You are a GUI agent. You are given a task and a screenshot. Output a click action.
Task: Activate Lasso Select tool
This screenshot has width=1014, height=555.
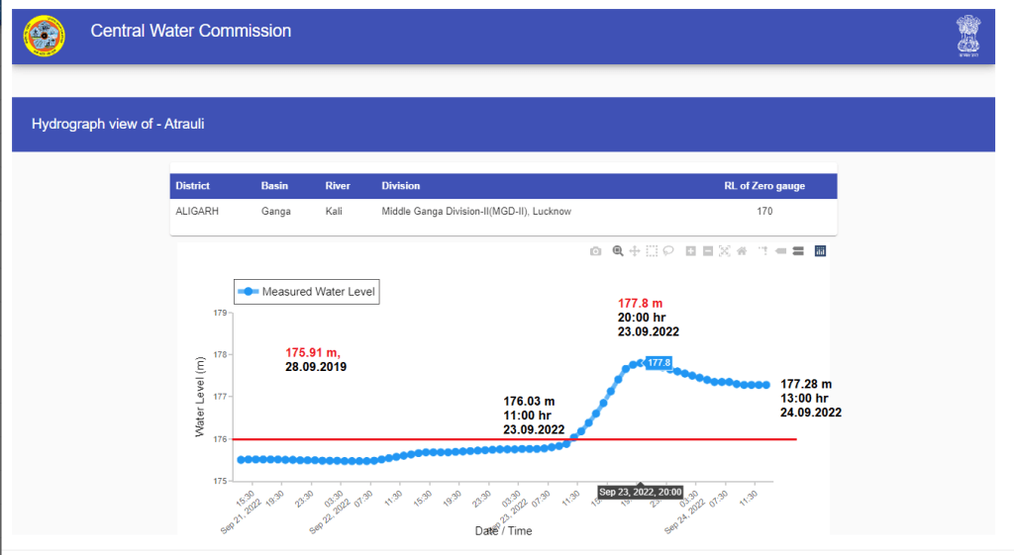pyautogui.click(x=668, y=251)
